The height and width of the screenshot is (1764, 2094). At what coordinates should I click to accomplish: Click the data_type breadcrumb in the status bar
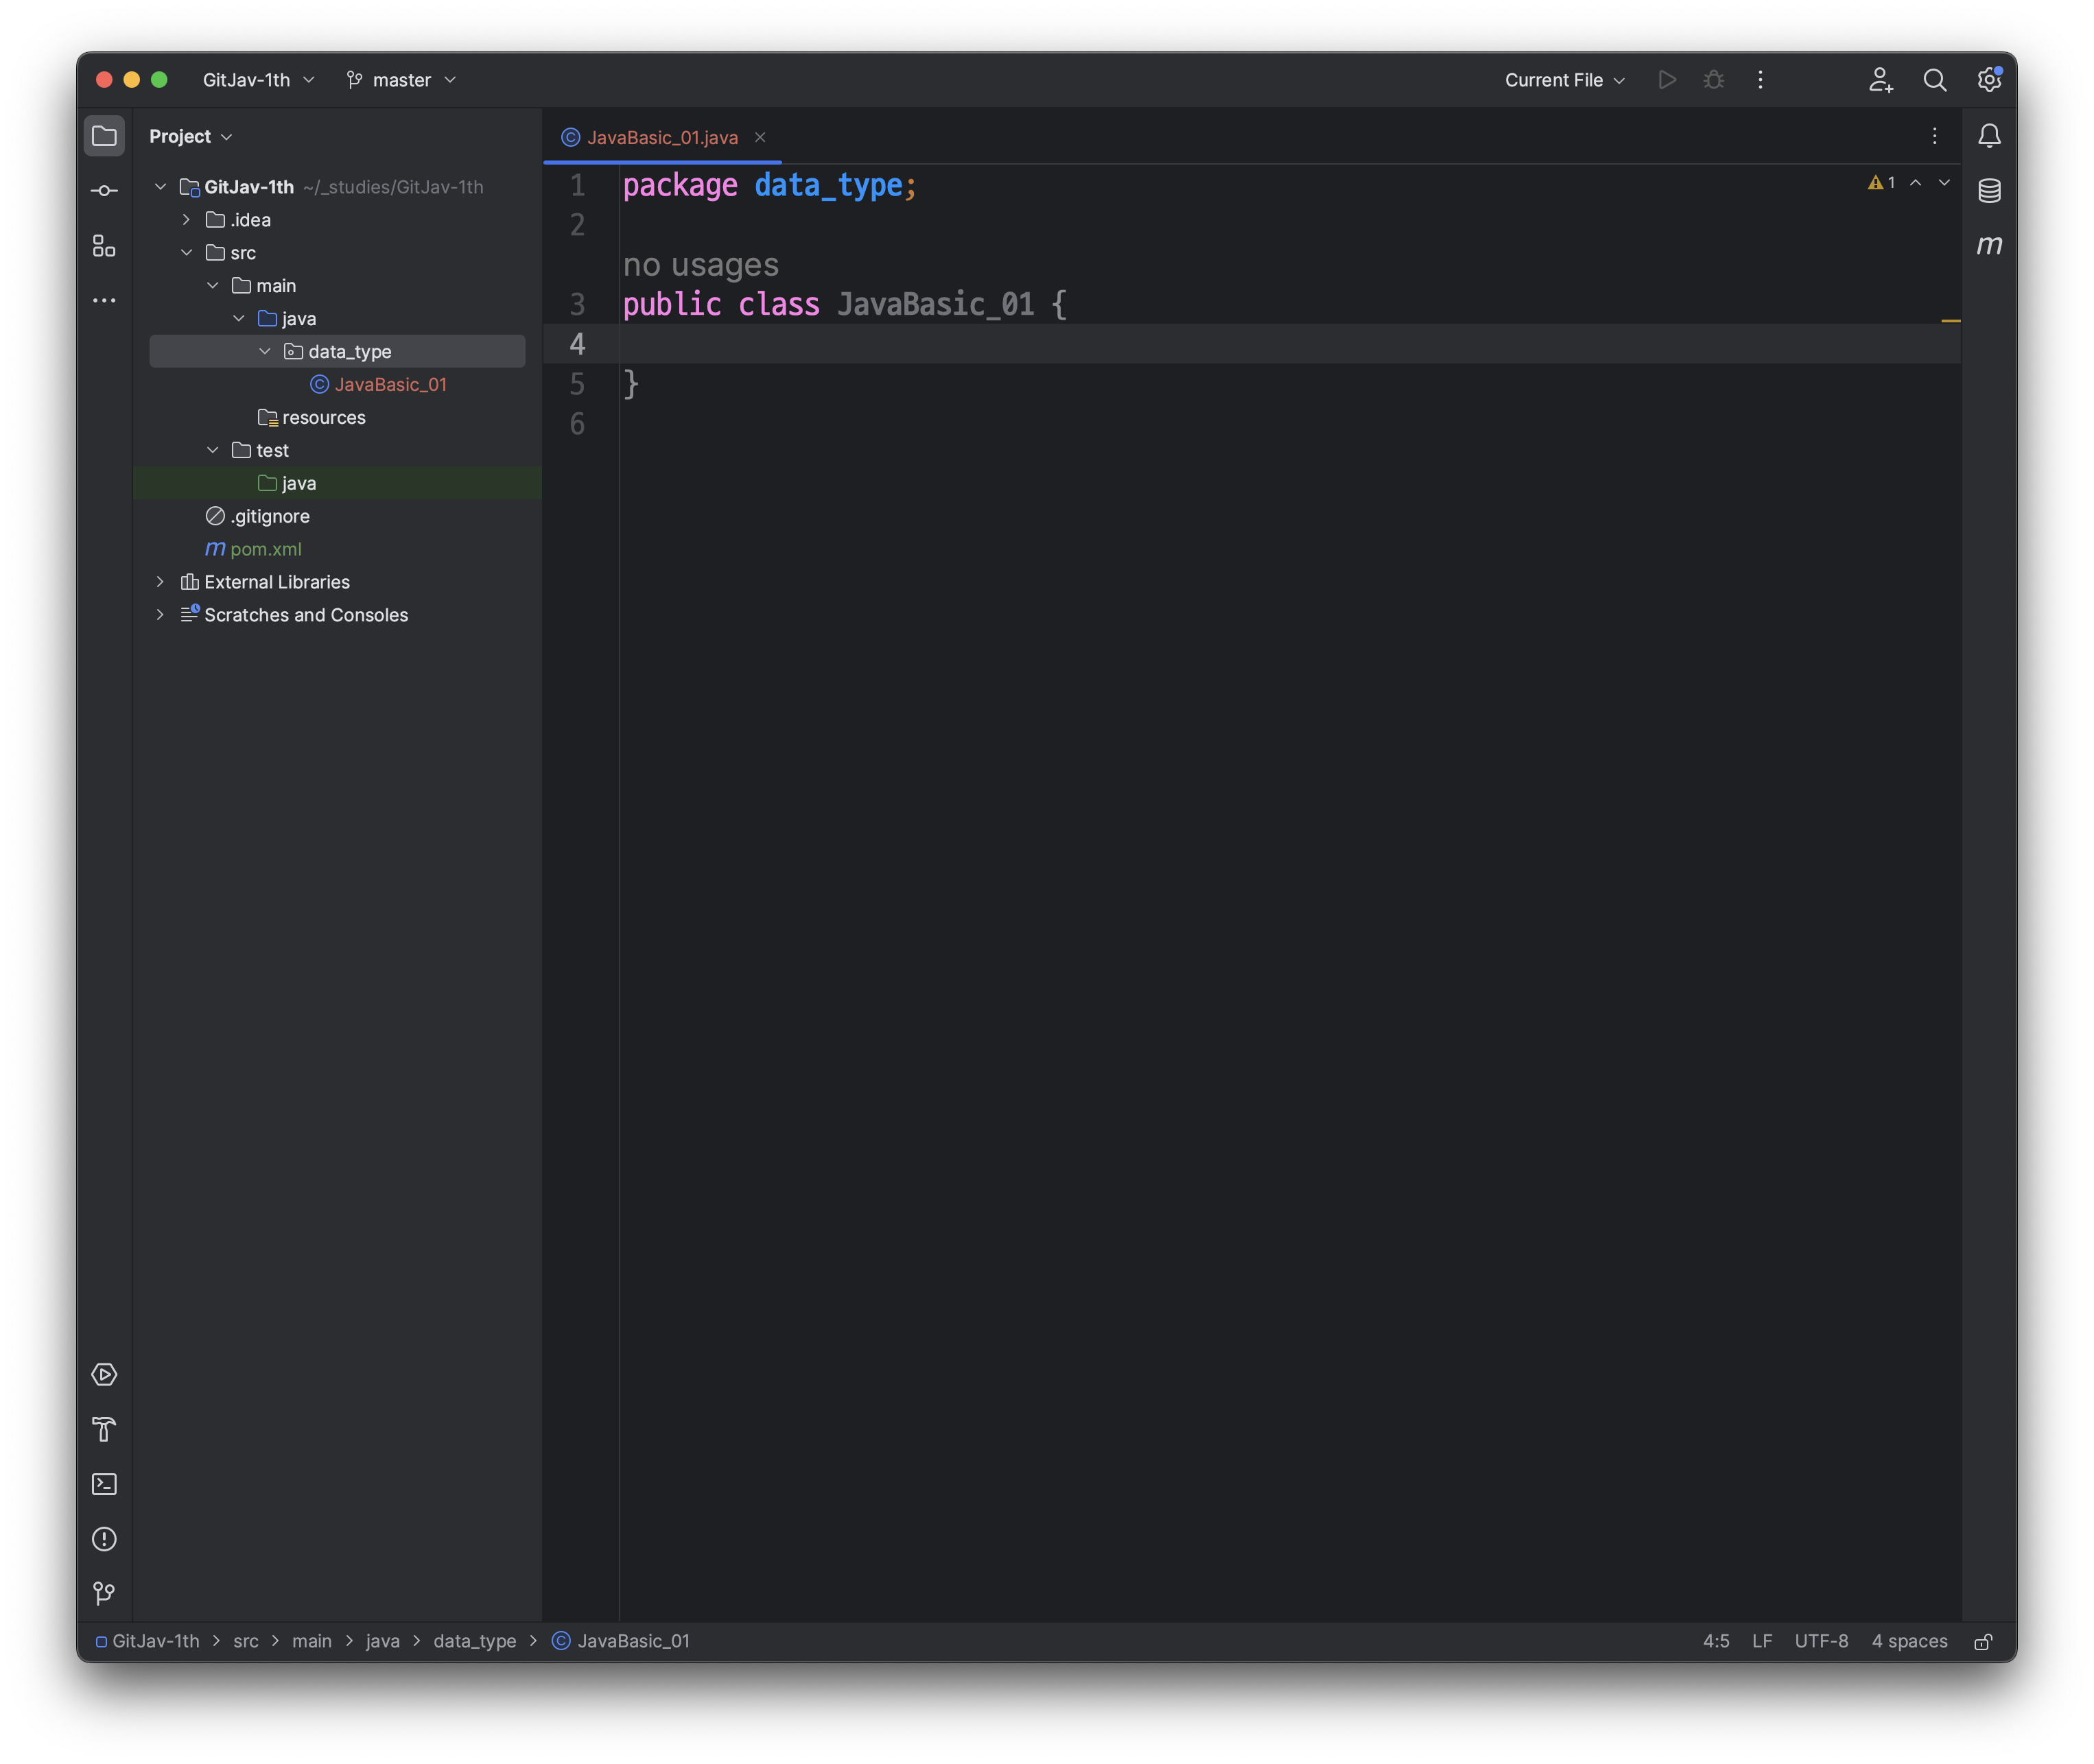[474, 1641]
